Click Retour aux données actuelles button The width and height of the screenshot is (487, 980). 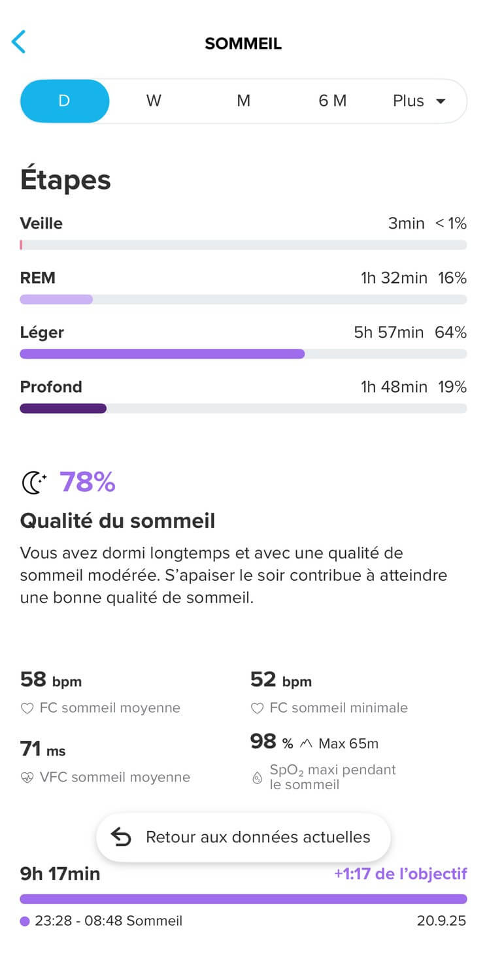point(243,838)
